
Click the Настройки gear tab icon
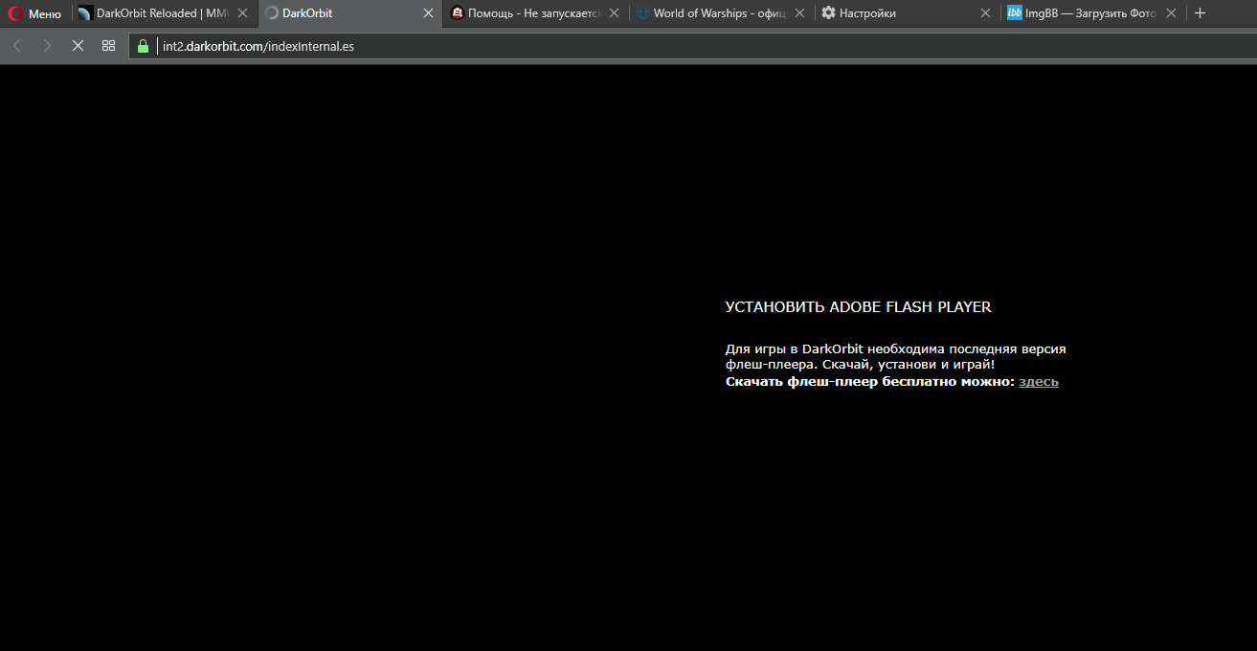(x=829, y=13)
